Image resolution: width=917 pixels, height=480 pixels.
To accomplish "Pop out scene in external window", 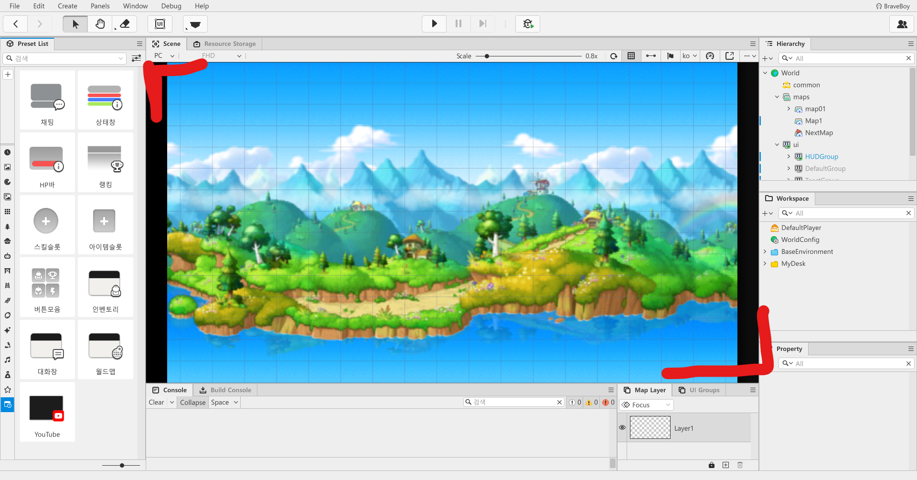I will tap(730, 56).
